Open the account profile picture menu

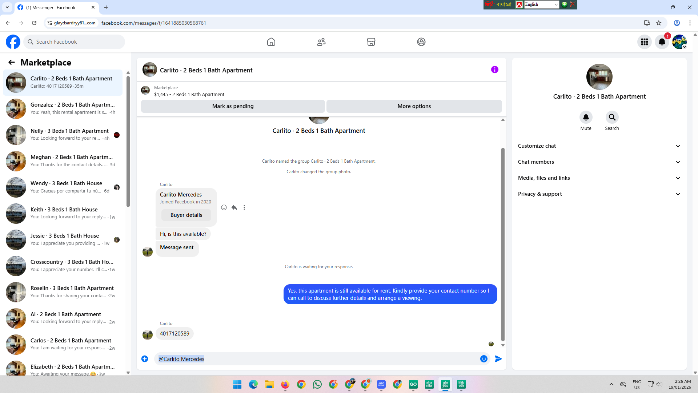[679, 42]
